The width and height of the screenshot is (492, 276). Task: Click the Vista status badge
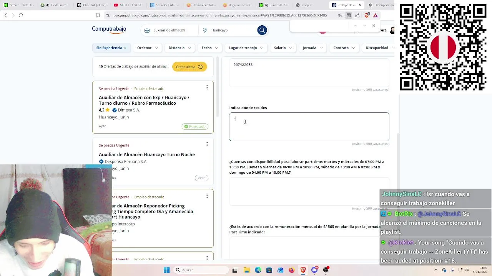pos(201,178)
